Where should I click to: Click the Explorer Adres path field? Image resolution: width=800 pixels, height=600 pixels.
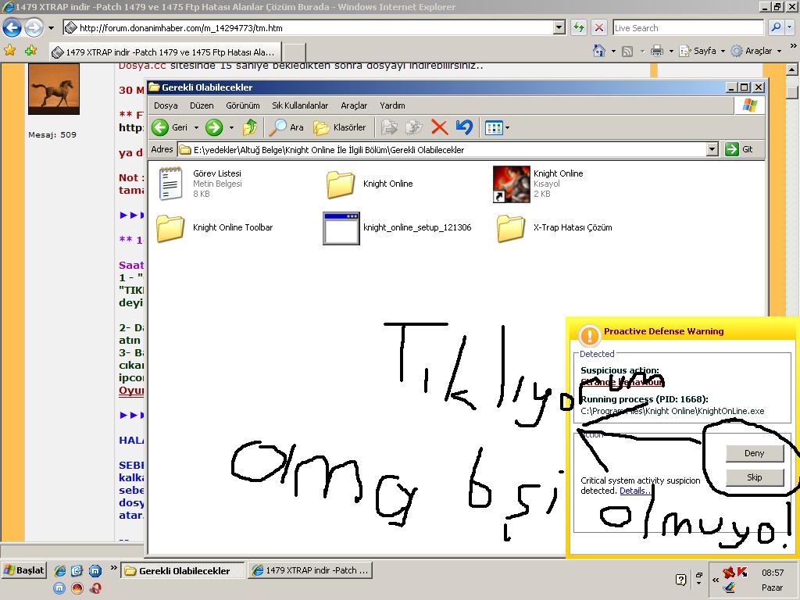point(442,149)
